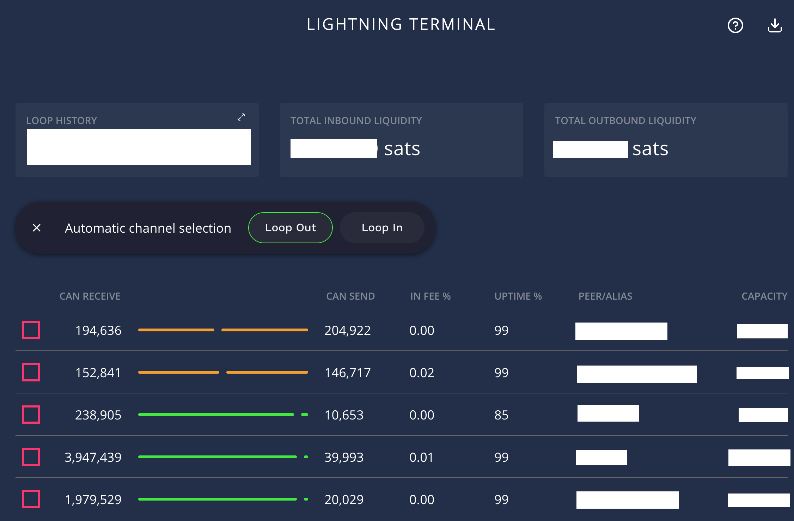
Task: Click the Peer/Alias column header
Action: tap(605, 296)
